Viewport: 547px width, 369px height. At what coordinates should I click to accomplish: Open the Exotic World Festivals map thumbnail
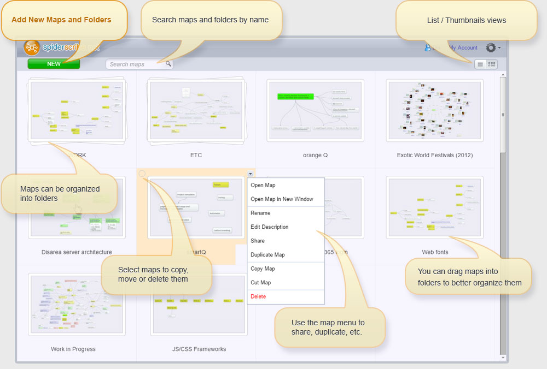pos(434,111)
